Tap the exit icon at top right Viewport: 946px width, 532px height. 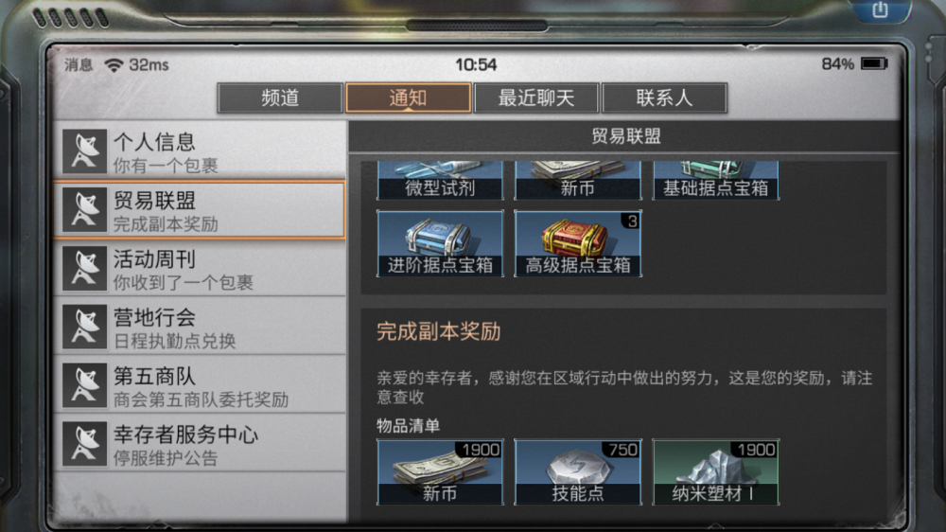880,9
